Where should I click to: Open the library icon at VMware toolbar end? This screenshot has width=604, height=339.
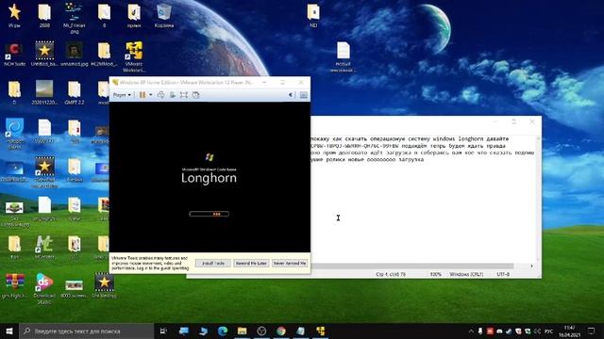coord(304,94)
